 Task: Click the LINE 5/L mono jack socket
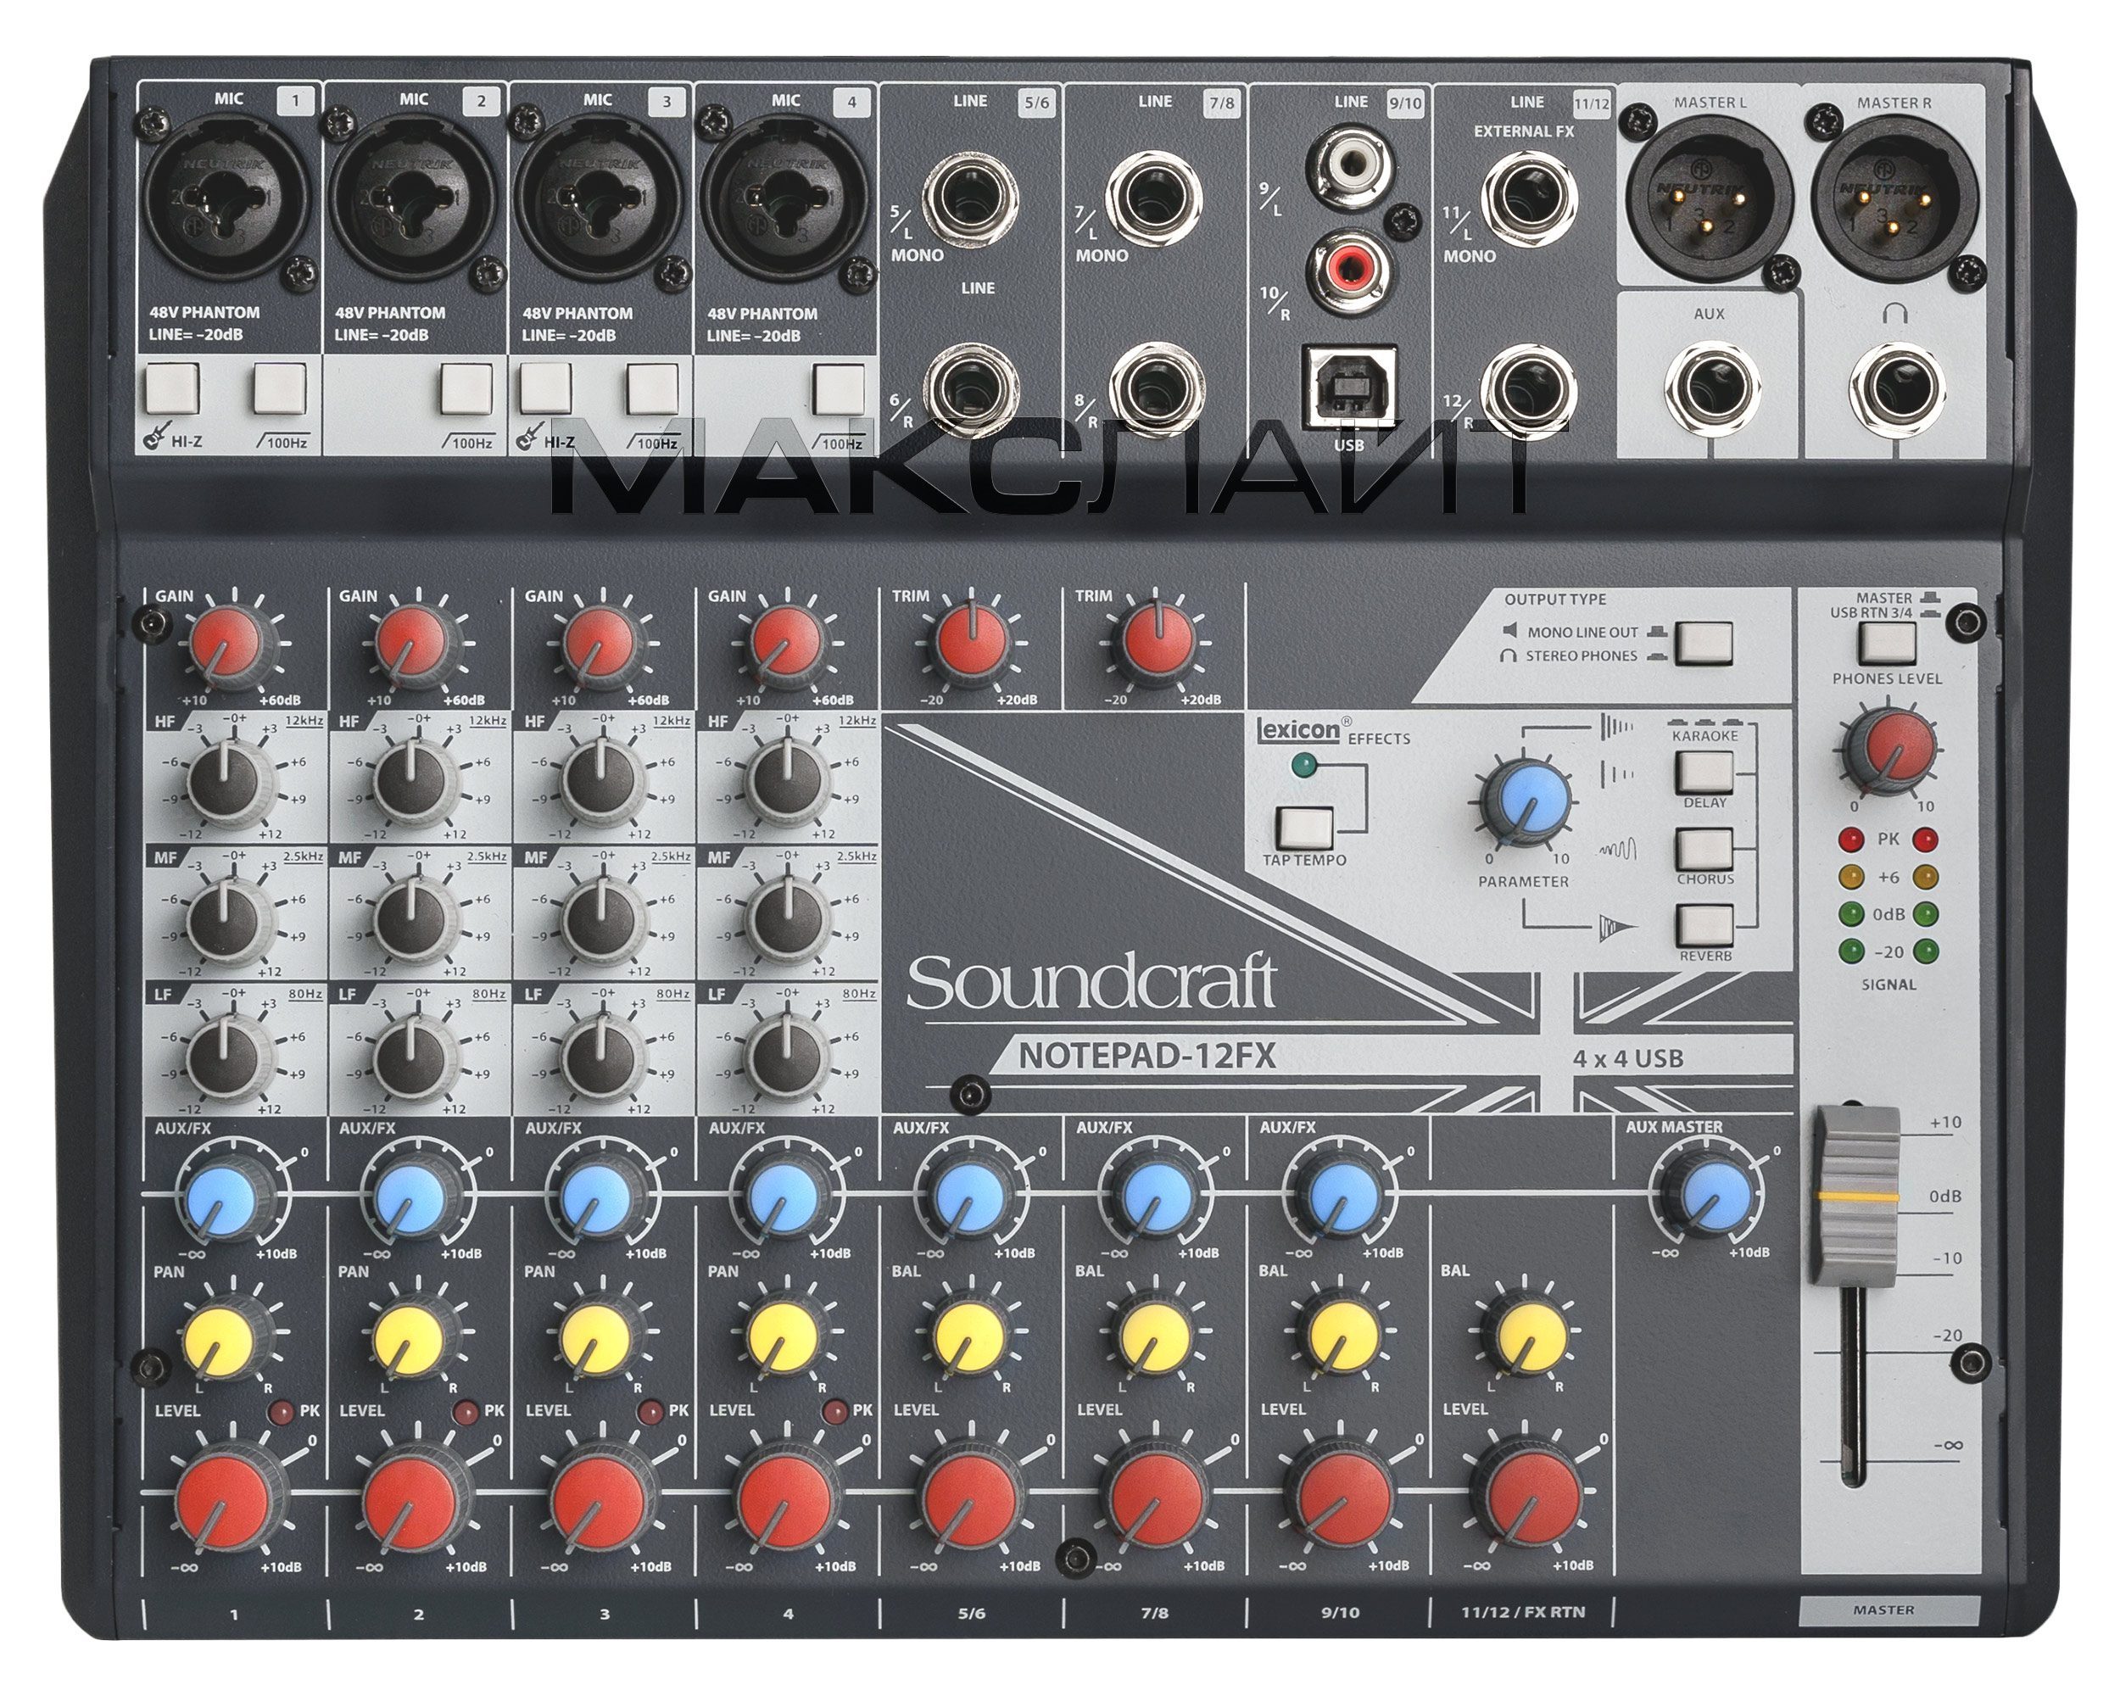click(972, 199)
